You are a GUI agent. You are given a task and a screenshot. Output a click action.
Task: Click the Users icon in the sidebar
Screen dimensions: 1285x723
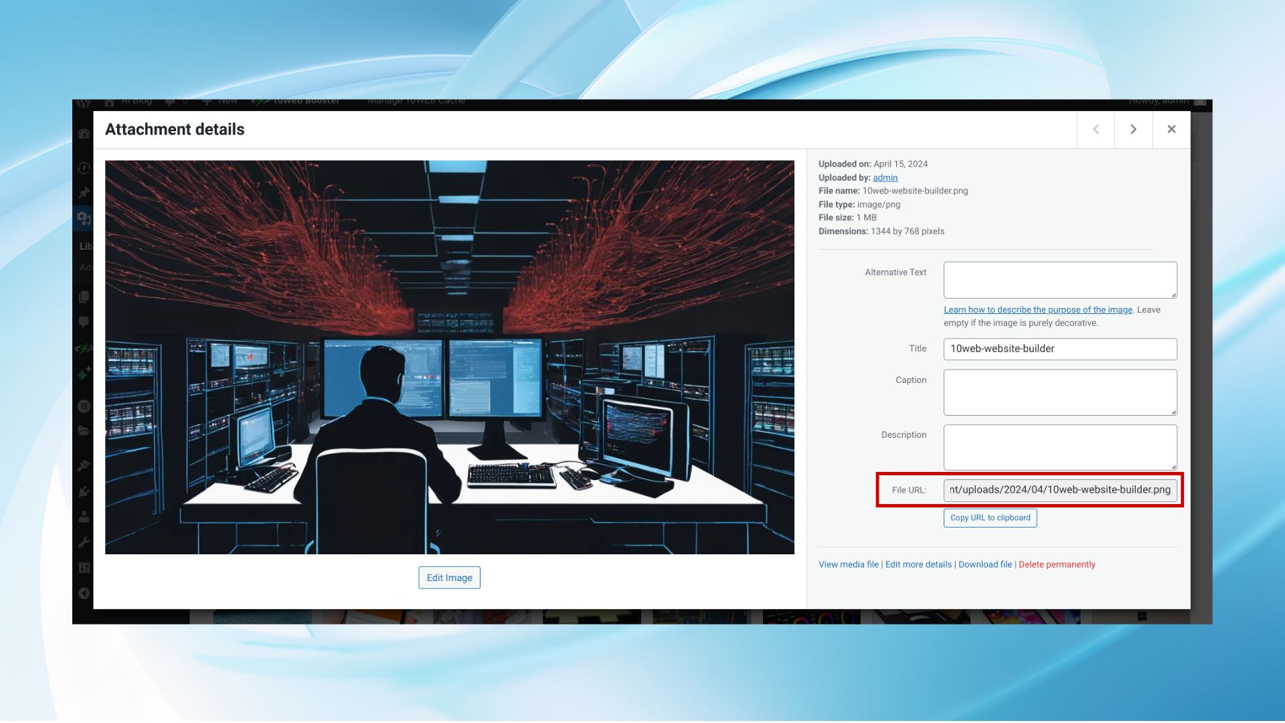coord(84,517)
